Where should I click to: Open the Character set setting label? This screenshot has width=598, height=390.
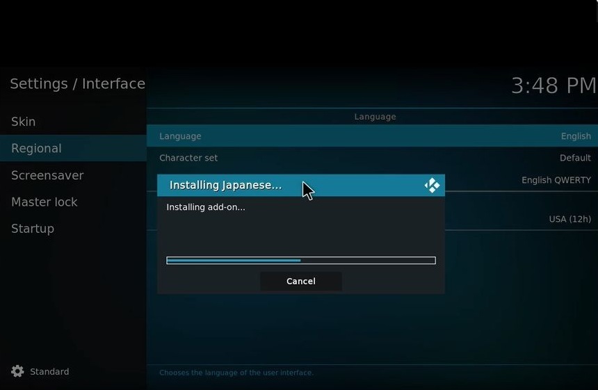coord(188,158)
